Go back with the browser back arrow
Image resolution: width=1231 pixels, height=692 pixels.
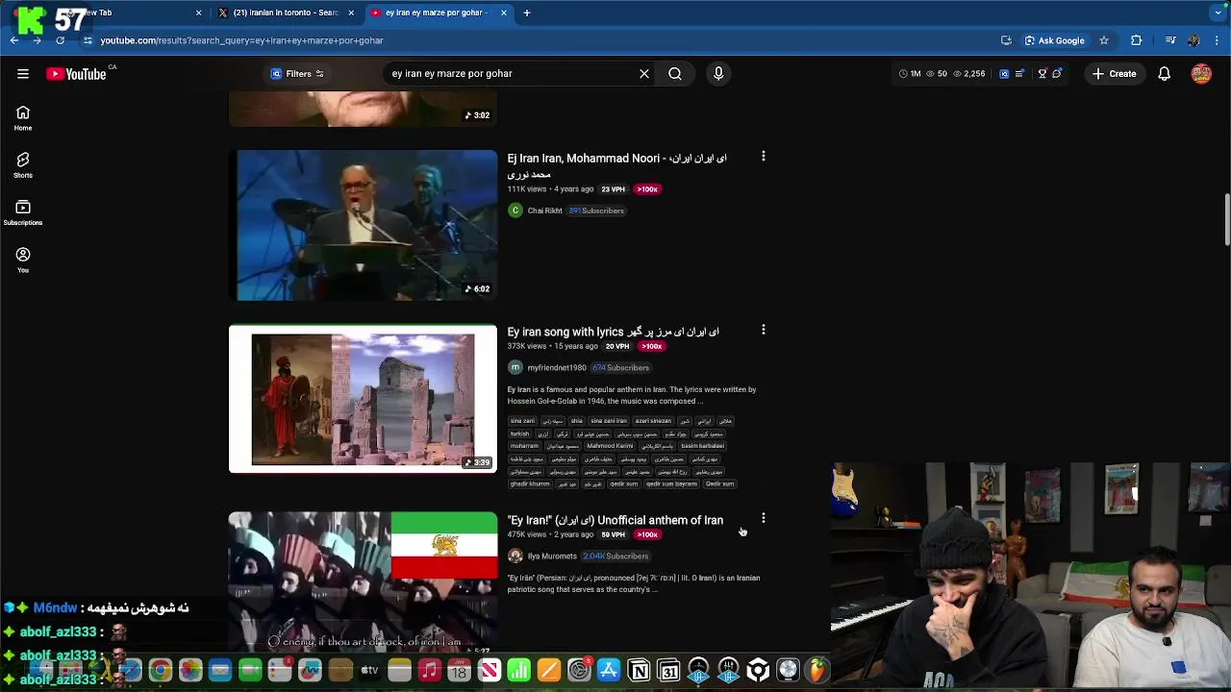[x=14, y=40]
